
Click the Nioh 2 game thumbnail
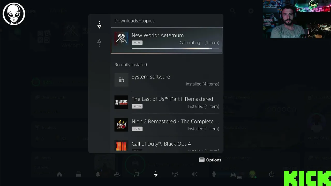[x=121, y=125]
